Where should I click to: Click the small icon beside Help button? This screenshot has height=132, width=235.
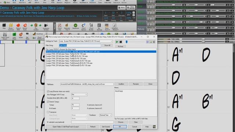(154, 126)
